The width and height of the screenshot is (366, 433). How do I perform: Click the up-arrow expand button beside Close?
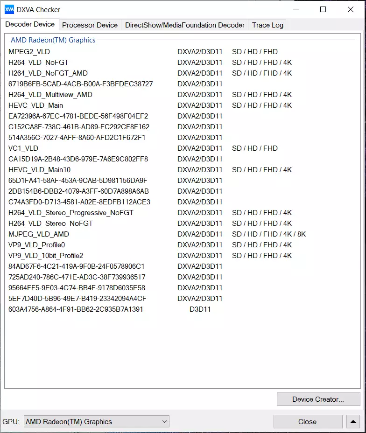pyautogui.click(x=353, y=421)
